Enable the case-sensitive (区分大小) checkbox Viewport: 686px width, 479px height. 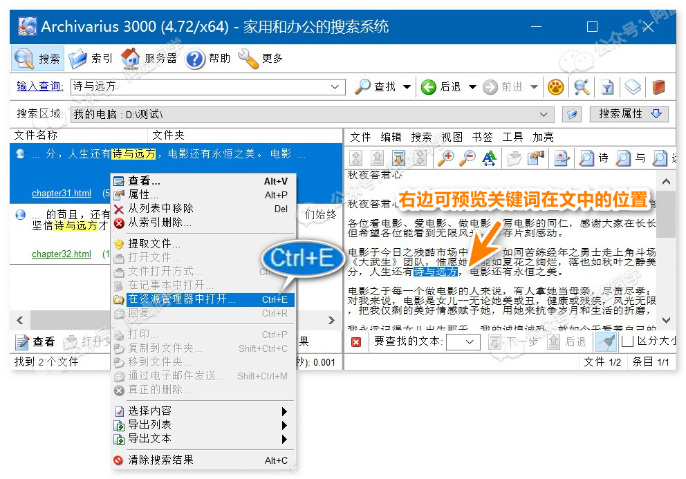tap(627, 341)
